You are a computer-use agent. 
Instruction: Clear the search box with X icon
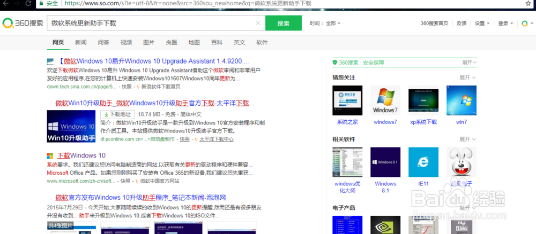click(x=258, y=23)
